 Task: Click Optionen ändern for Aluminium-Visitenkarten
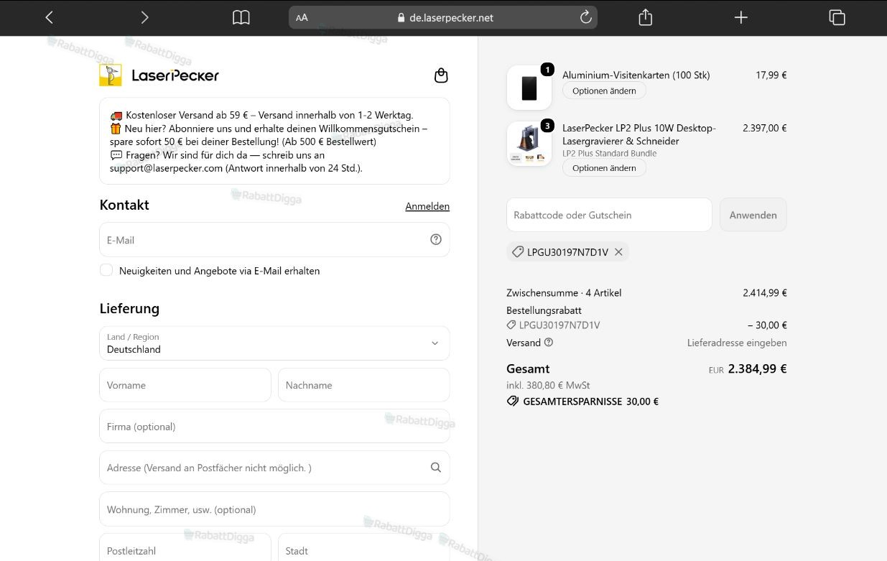click(x=604, y=91)
